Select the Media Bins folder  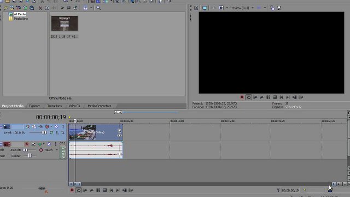(x=21, y=19)
